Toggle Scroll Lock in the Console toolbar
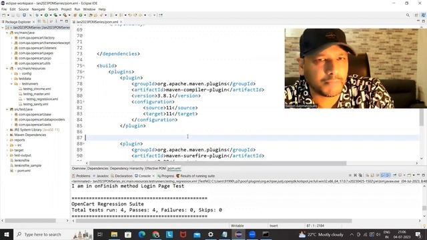This screenshot has height=240, width=427. coord(372,175)
